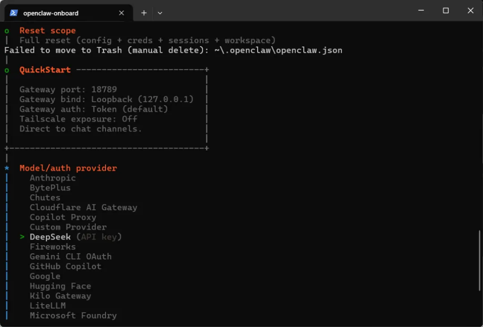Click the Gateway bind: Loopback line
This screenshot has height=327, width=483.
pos(106,99)
